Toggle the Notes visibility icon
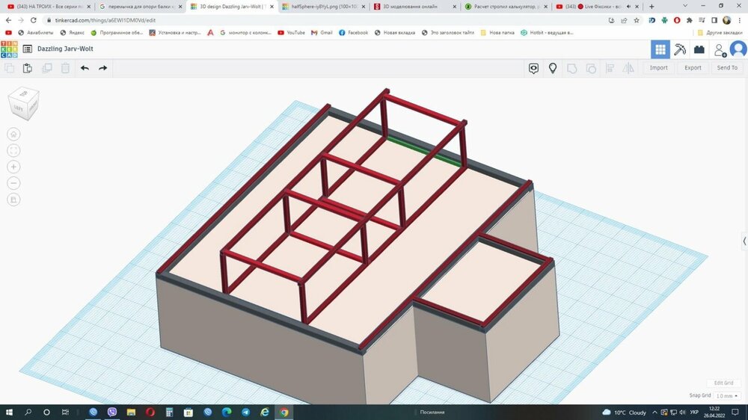This screenshot has width=748, height=420. (x=533, y=68)
